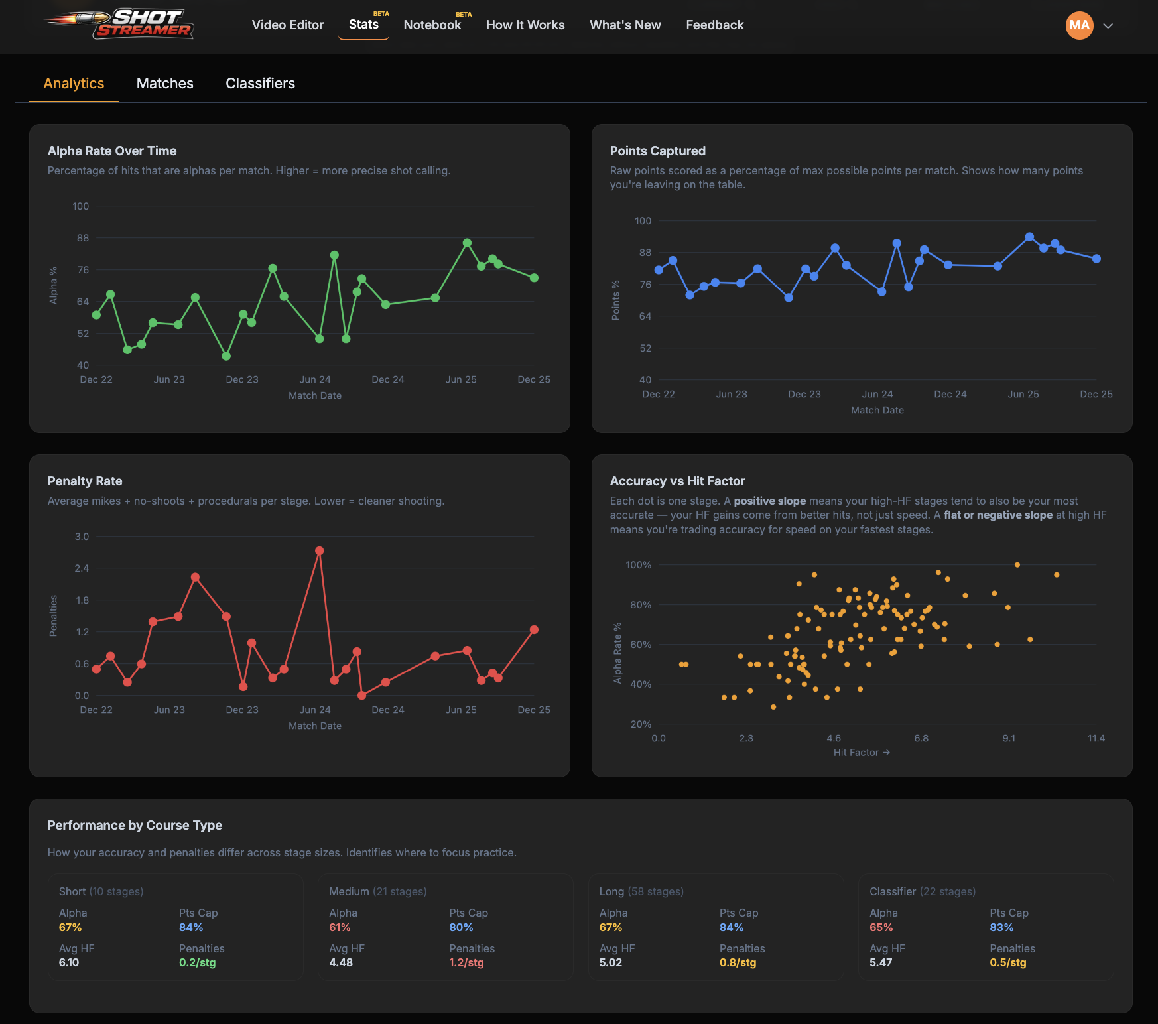The width and height of the screenshot is (1158, 1024).
Task: Open How It Works
Action: (x=525, y=25)
